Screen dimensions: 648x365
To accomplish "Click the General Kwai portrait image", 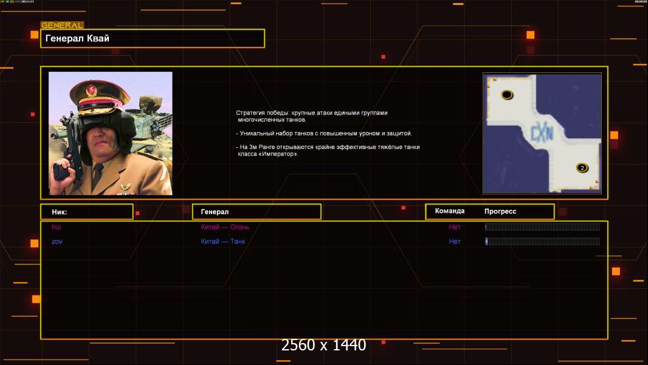I will (x=111, y=133).
